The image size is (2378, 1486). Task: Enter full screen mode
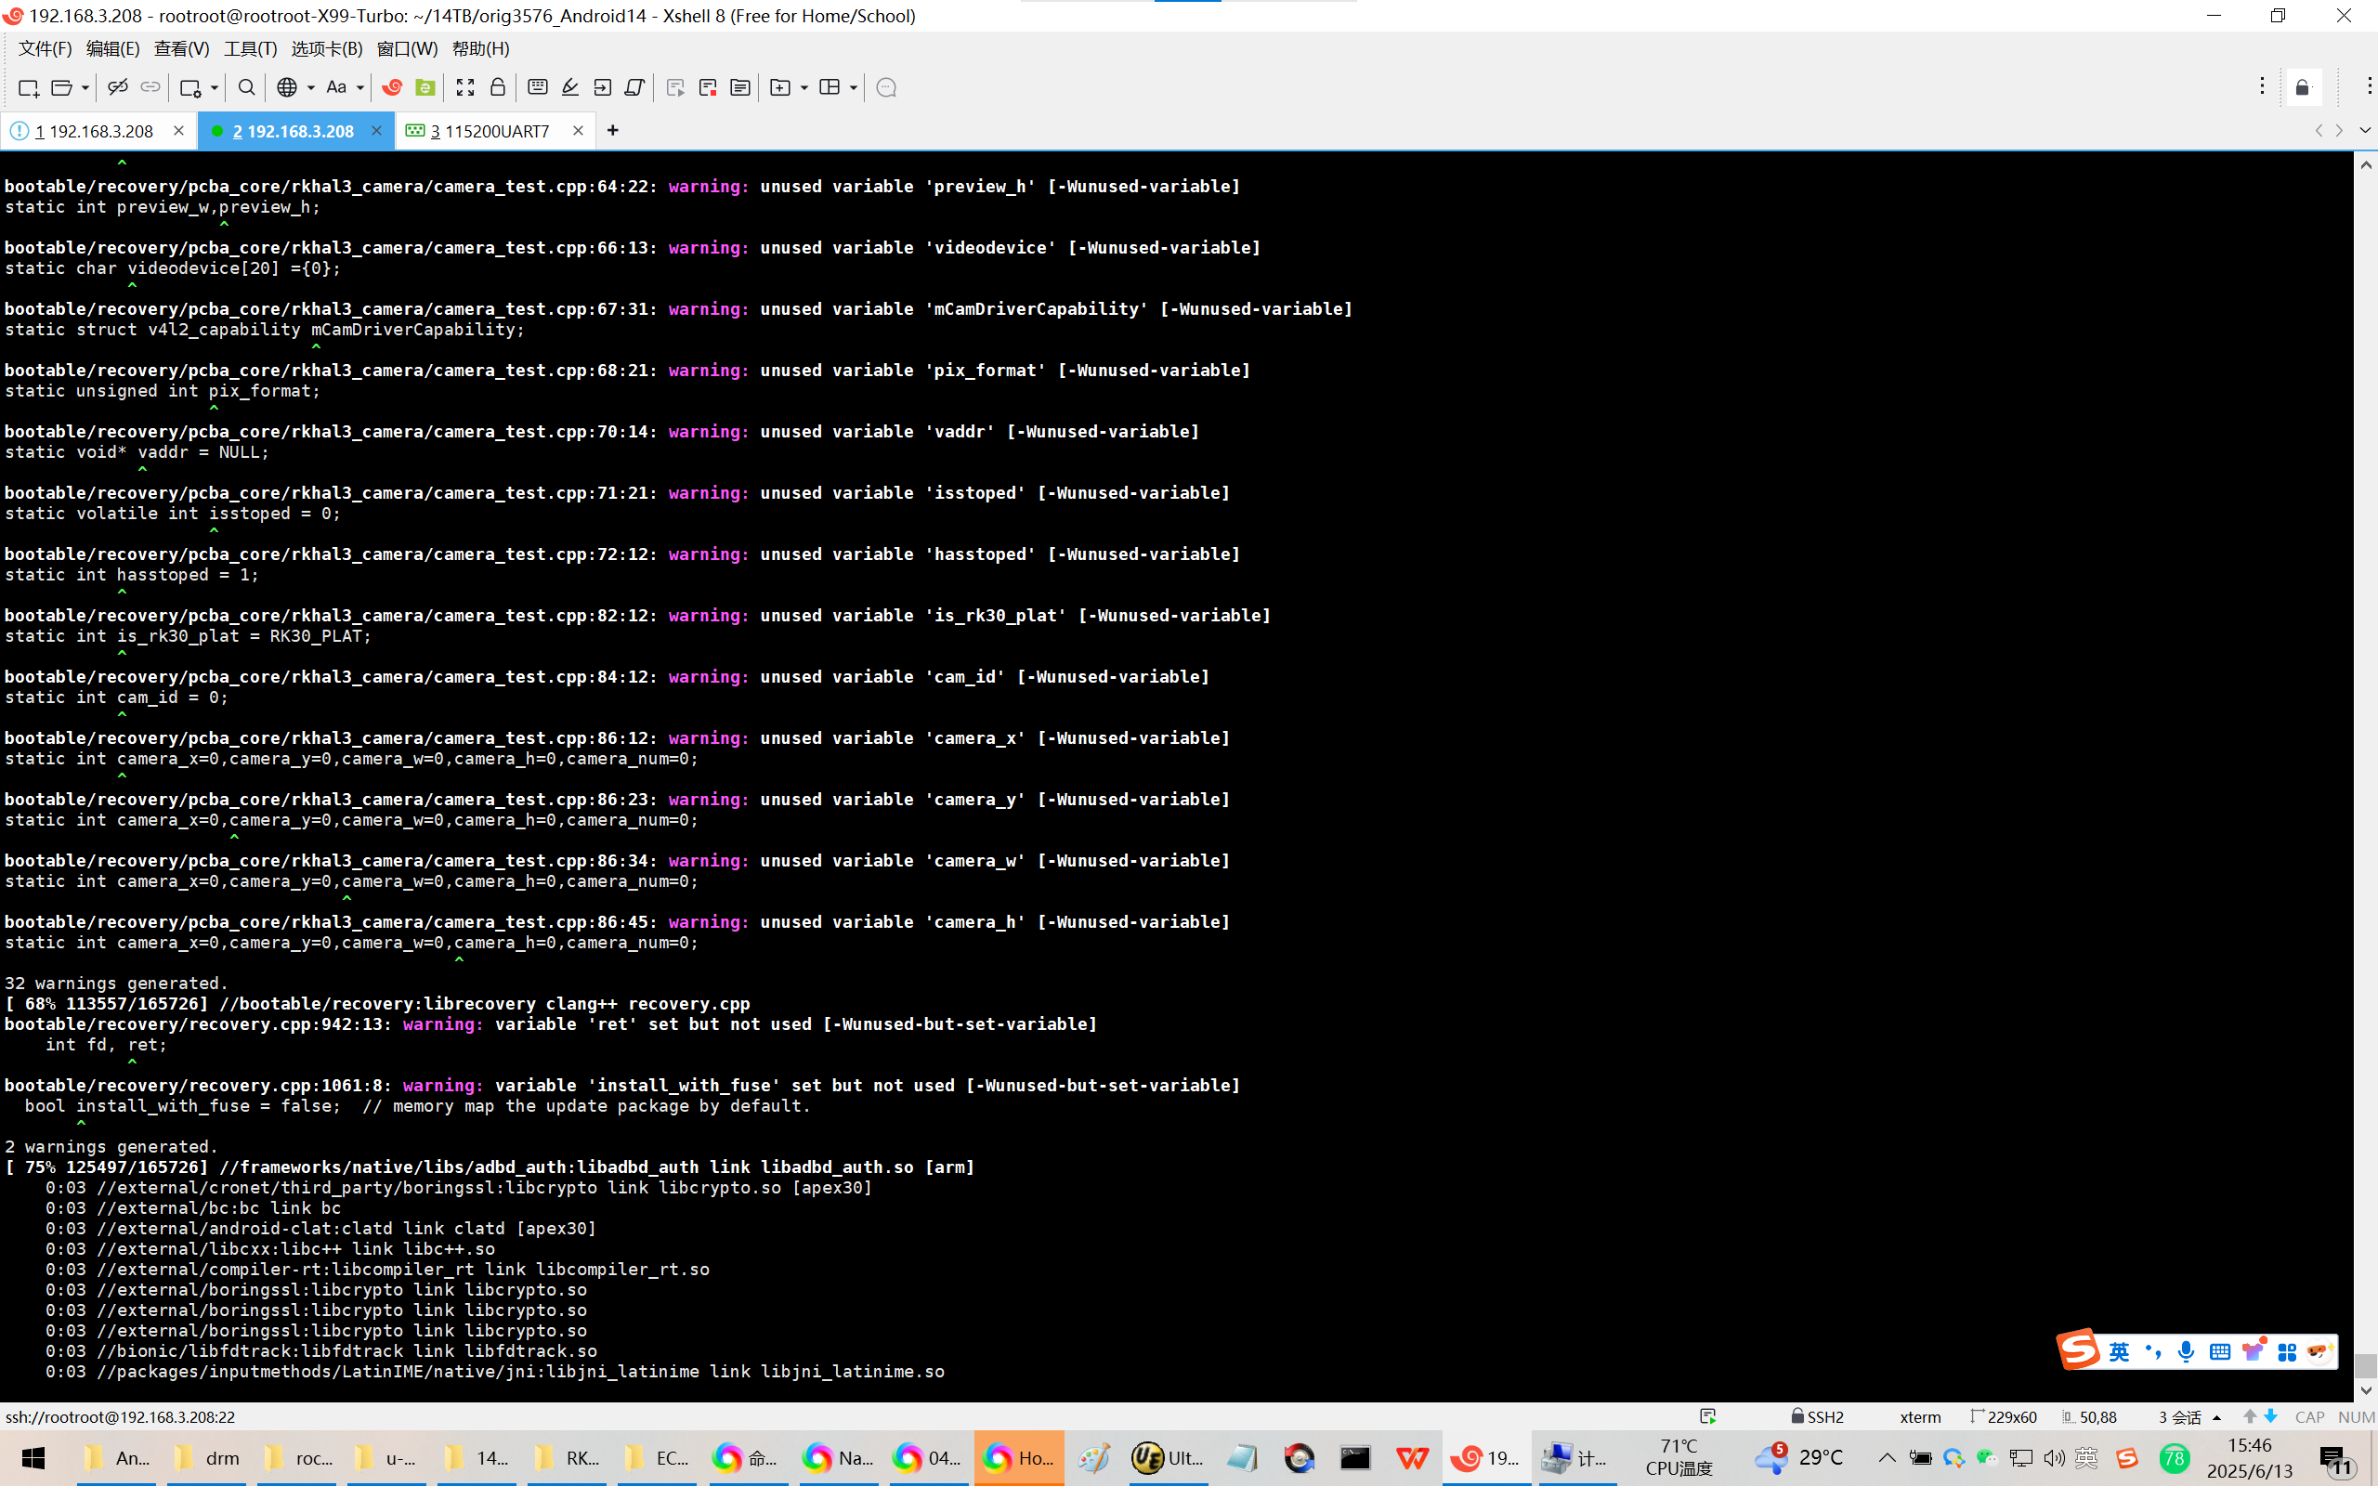465,87
